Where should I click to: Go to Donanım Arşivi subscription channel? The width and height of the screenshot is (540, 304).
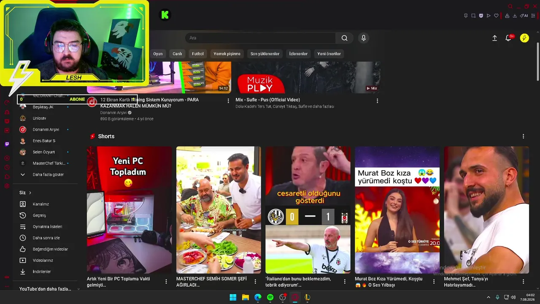coord(45,130)
